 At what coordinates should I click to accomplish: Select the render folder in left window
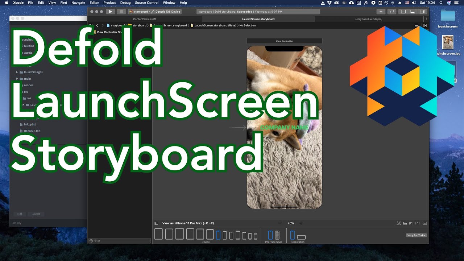tap(28, 85)
